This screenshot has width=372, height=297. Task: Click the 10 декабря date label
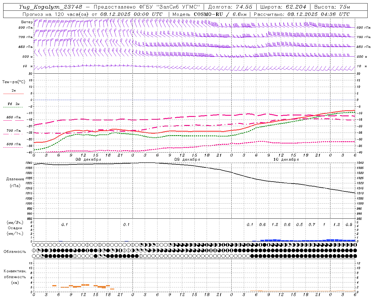(286, 159)
